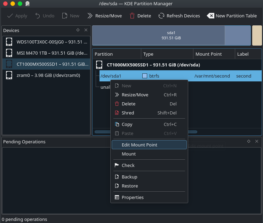Click the Mount Point column header
The image size is (263, 223).
[214, 54]
